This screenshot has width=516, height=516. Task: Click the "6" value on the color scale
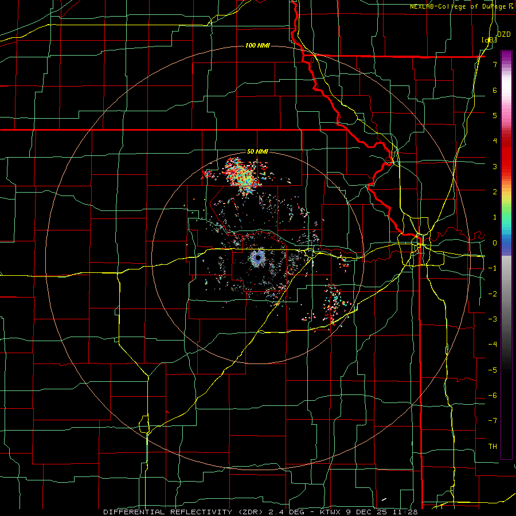point(495,90)
